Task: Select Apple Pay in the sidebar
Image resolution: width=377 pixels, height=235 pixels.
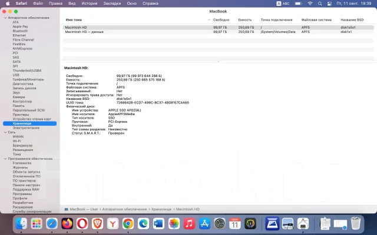Action: pos(20,26)
